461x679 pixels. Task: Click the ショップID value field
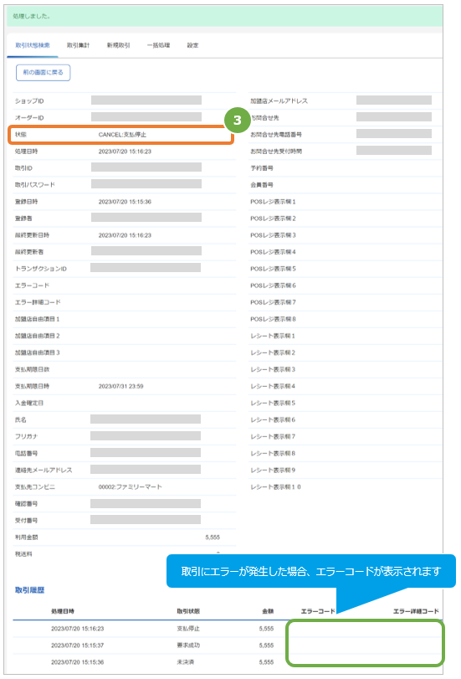pyautogui.click(x=146, y=100)
